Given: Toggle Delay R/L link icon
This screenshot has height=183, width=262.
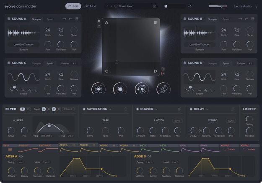Looking at the screenshot, I should pyautogui.click(x=200, y=130).
